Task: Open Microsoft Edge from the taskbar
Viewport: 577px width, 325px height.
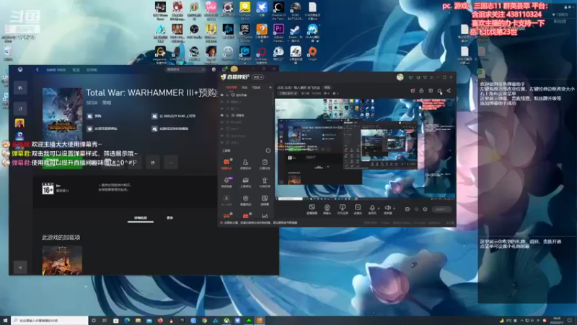Action: point(127,321)
